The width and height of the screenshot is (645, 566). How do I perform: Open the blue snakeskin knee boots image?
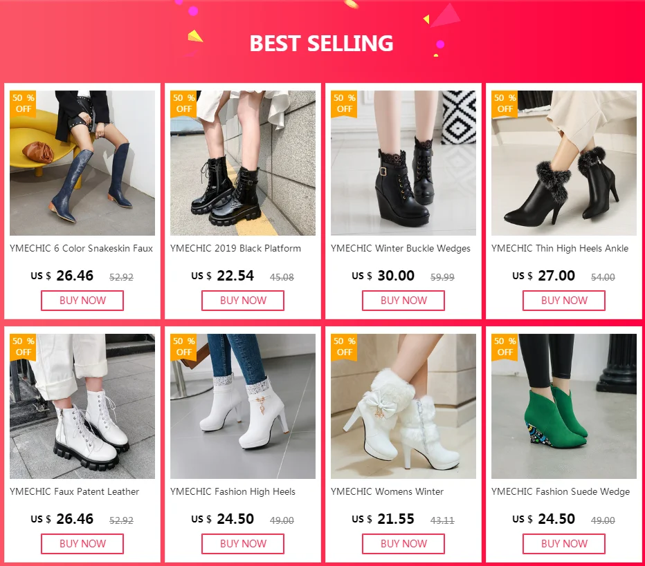click(x=82, y=163)
